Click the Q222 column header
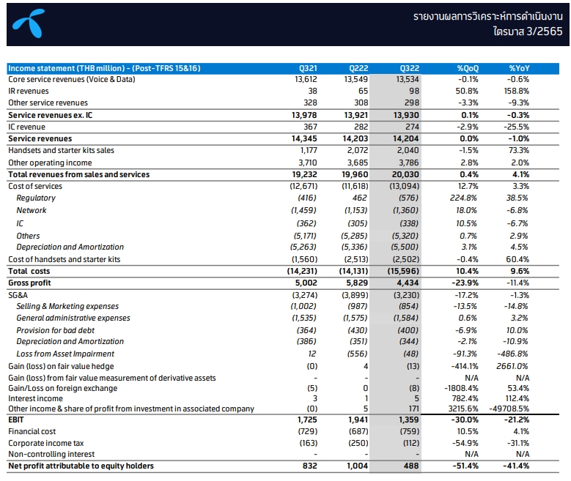 click(358, 68)
